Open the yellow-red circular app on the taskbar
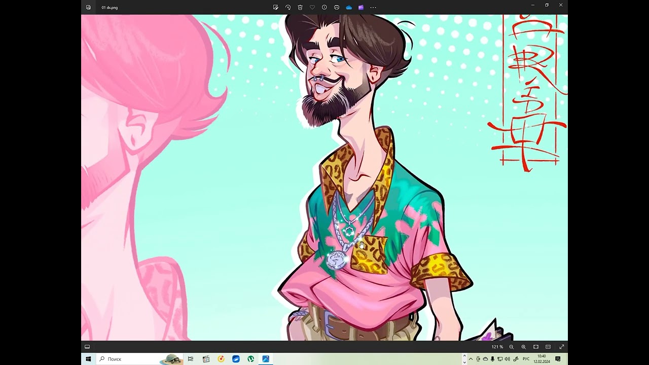This screenshot has height=365, width=649. click(x=221, y=359)
